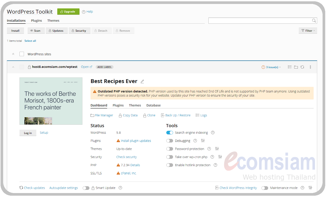Turn on Smart Update toggle

coord(86,188)
